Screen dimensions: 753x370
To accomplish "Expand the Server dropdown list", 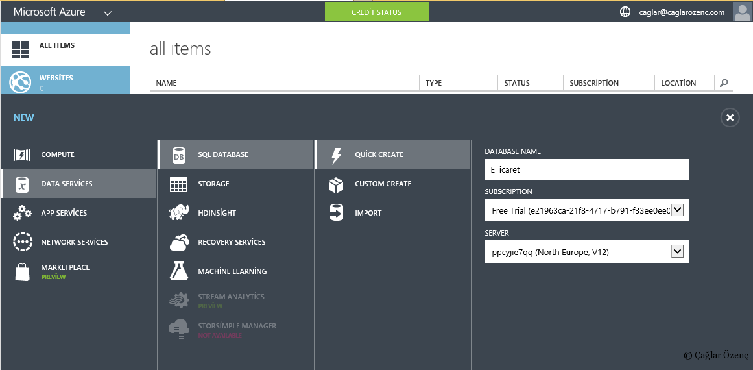I will [x=677, y=251].
